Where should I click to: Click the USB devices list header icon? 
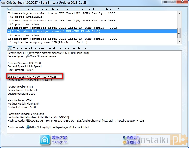(x=10, y=9)
